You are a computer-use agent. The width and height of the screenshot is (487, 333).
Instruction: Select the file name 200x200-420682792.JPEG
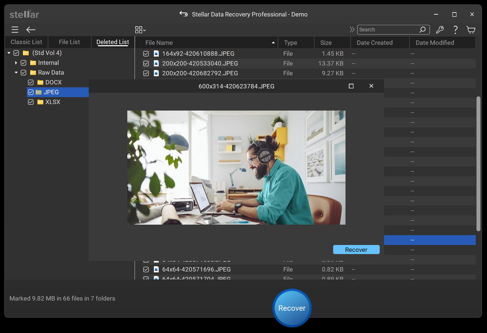(200, 74)
